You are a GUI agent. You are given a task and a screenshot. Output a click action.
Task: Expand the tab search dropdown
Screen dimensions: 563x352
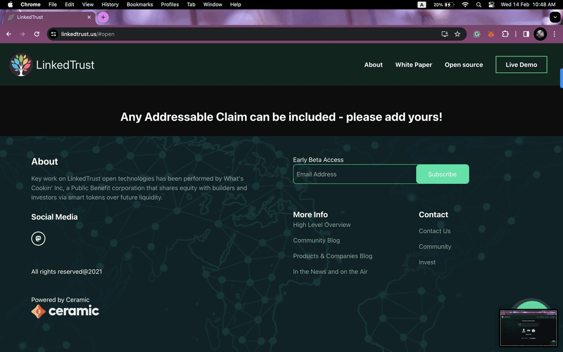click(555, 17)
